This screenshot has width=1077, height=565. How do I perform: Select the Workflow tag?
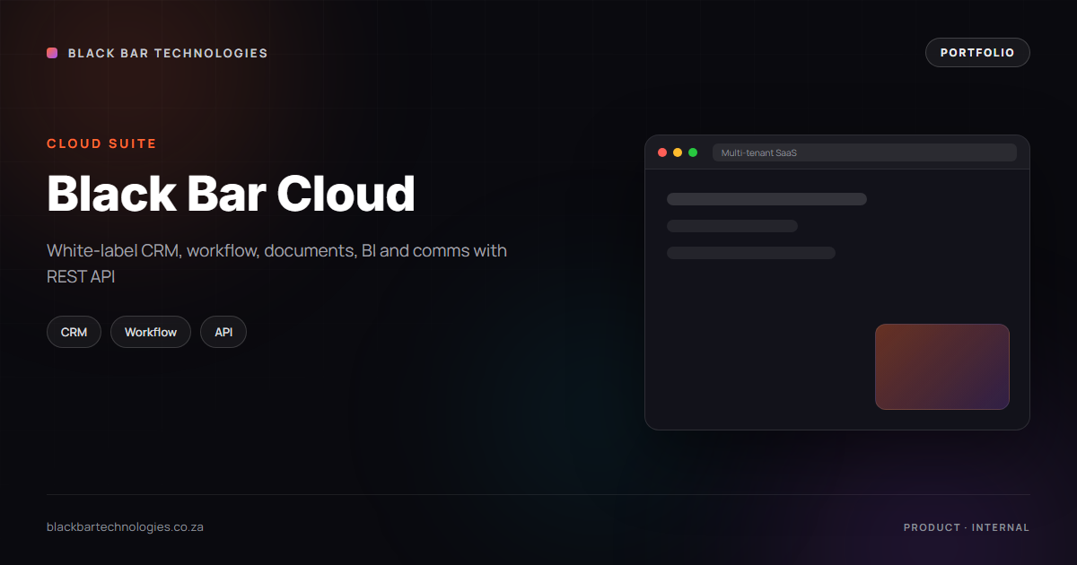click(x=151, y=332)
